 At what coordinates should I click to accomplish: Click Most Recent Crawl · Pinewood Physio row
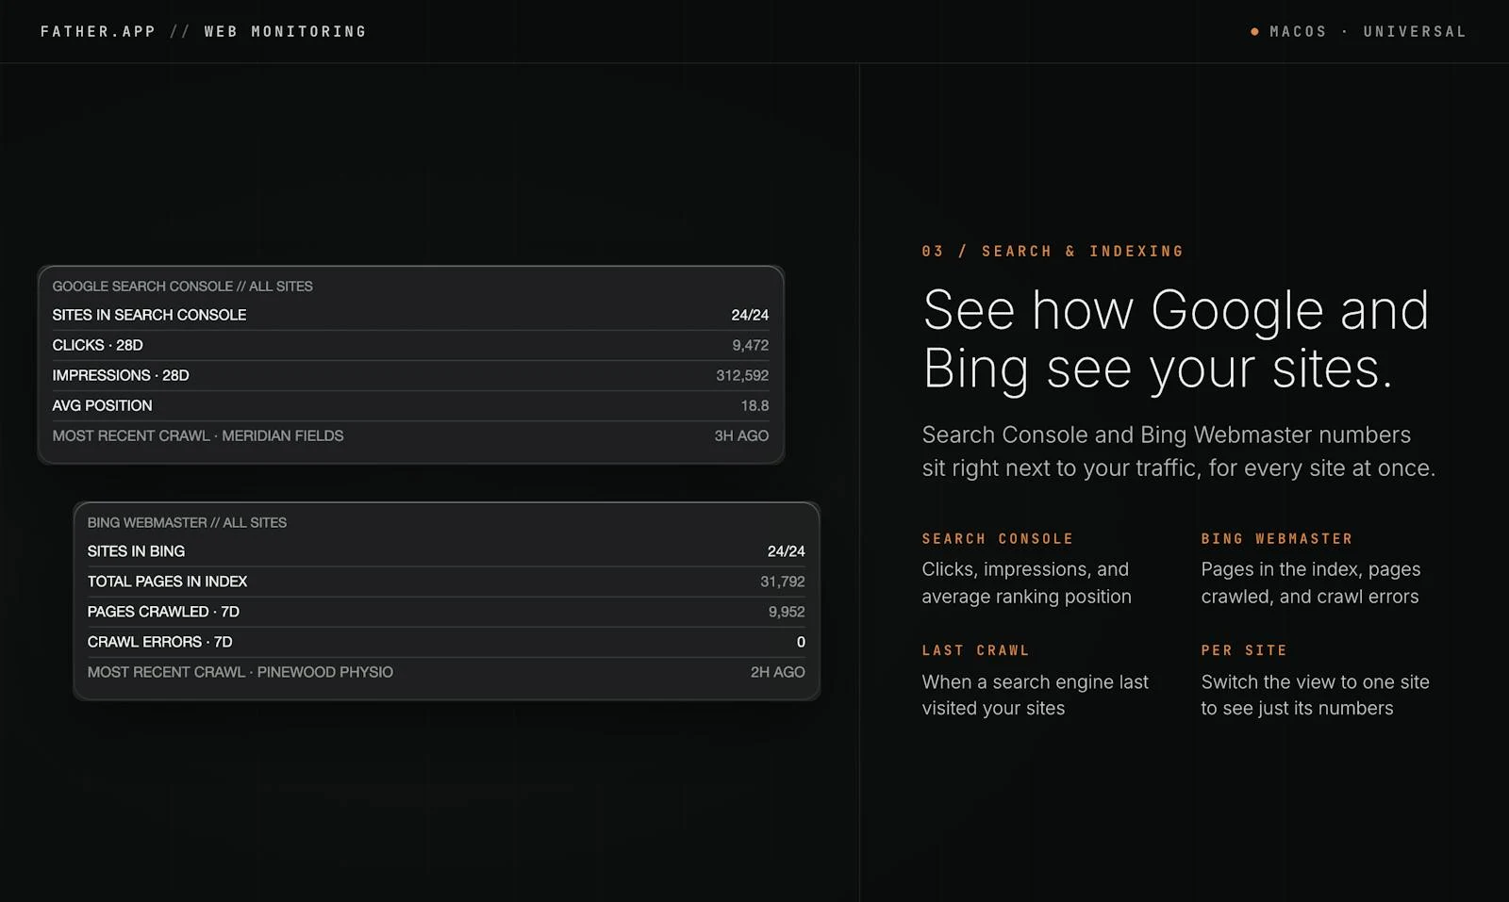[x=446, y=672]
